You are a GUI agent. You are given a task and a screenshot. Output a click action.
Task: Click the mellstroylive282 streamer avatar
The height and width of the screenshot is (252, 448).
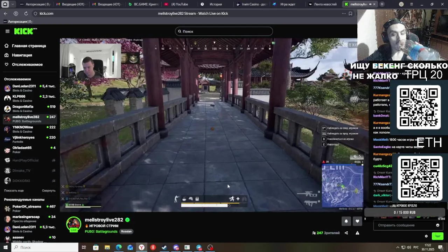(73, 224)
